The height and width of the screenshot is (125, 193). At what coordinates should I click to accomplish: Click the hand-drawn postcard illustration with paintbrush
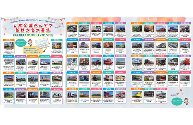coord(42,44)
